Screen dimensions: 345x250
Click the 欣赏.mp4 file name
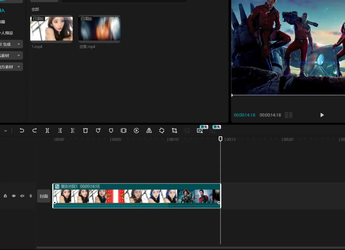click(87, 47)
